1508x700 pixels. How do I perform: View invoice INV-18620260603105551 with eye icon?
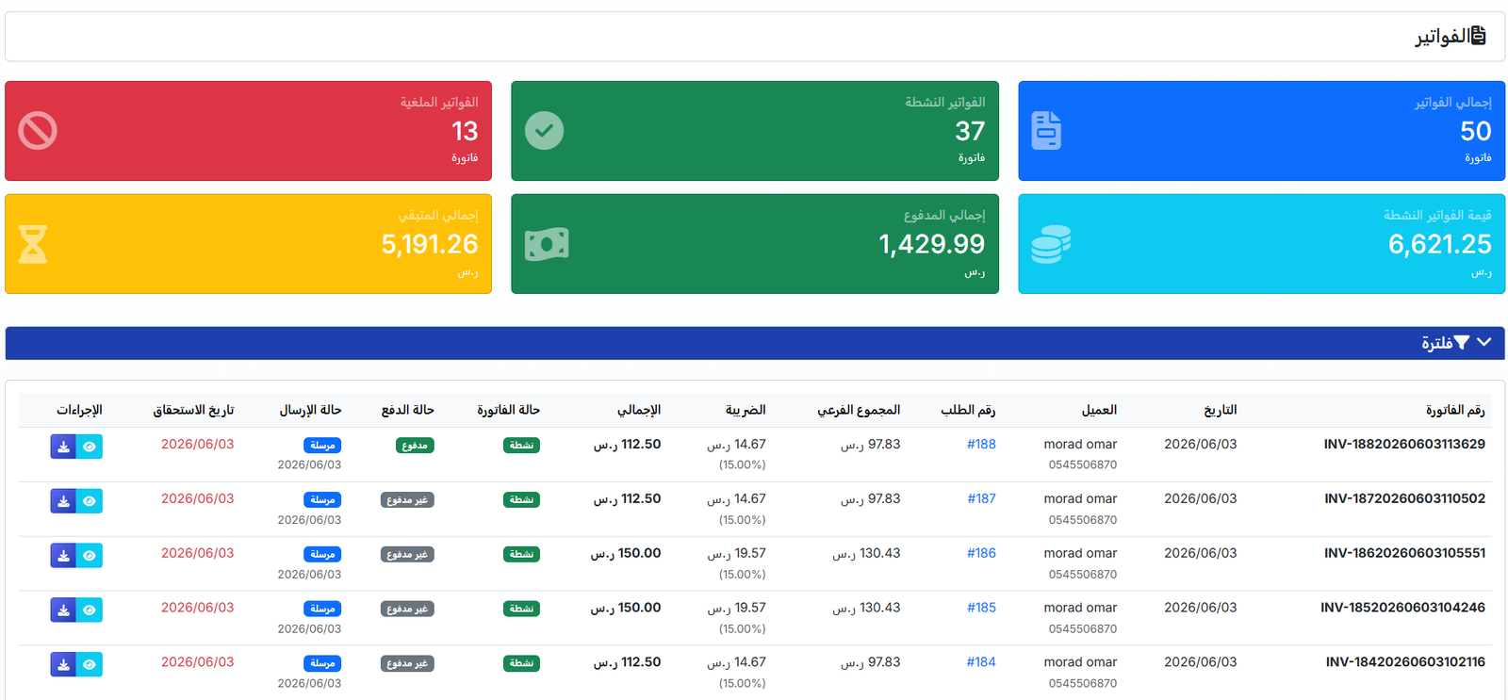[x=90, y=556]
